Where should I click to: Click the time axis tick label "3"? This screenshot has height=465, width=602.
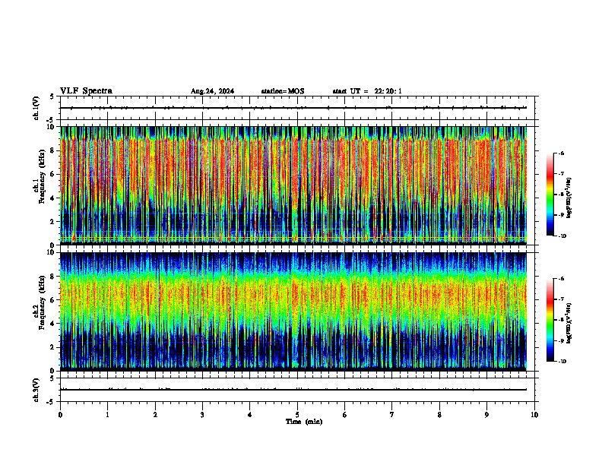point(202,415)
